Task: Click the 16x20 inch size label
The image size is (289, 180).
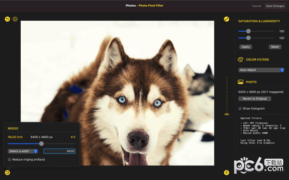Action: tap(15, 137)
